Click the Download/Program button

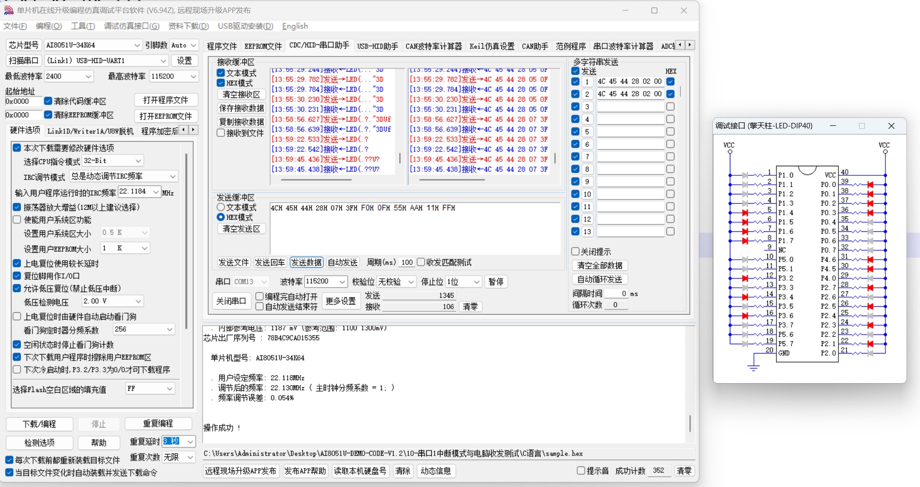40,424
